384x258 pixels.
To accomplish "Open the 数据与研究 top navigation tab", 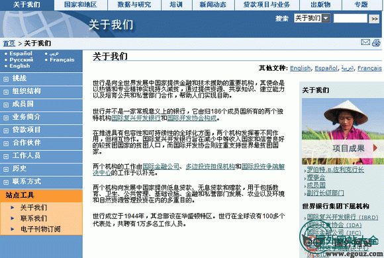I will tap(134, 5).
